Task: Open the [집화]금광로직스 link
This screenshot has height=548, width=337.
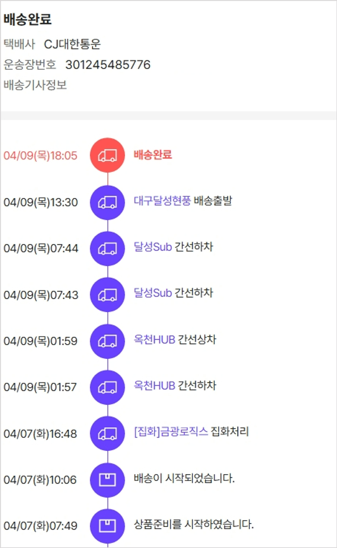Action: click(171, 432)
